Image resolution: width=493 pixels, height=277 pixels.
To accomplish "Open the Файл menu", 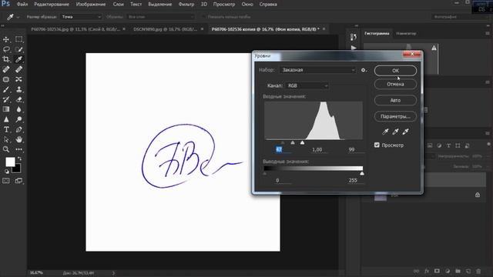I will pyautogui.click(x=22, y=5).
